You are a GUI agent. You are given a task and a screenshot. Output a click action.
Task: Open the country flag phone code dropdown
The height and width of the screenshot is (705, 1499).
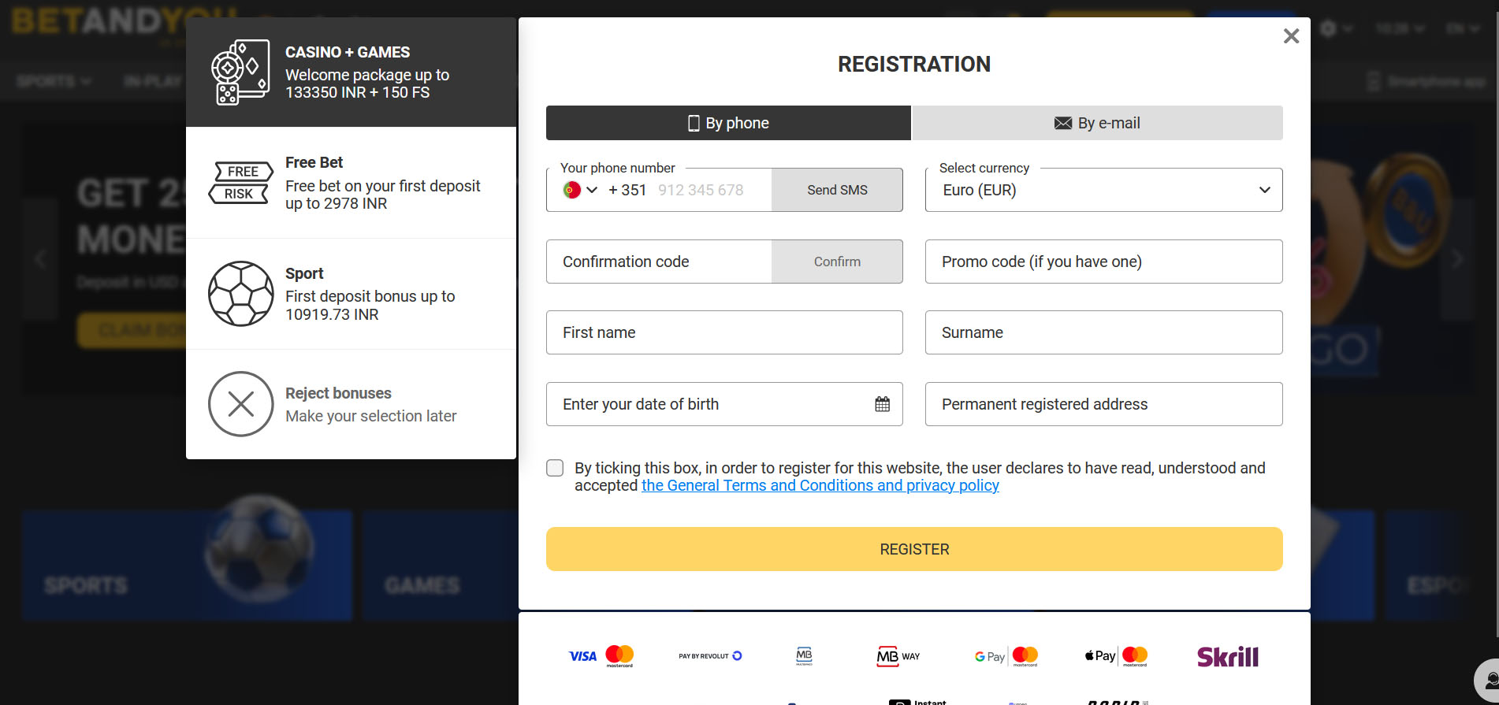click(x=580, y=190)
